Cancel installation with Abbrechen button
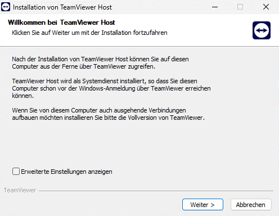This screenshot has width=279, height=216. 251,205
